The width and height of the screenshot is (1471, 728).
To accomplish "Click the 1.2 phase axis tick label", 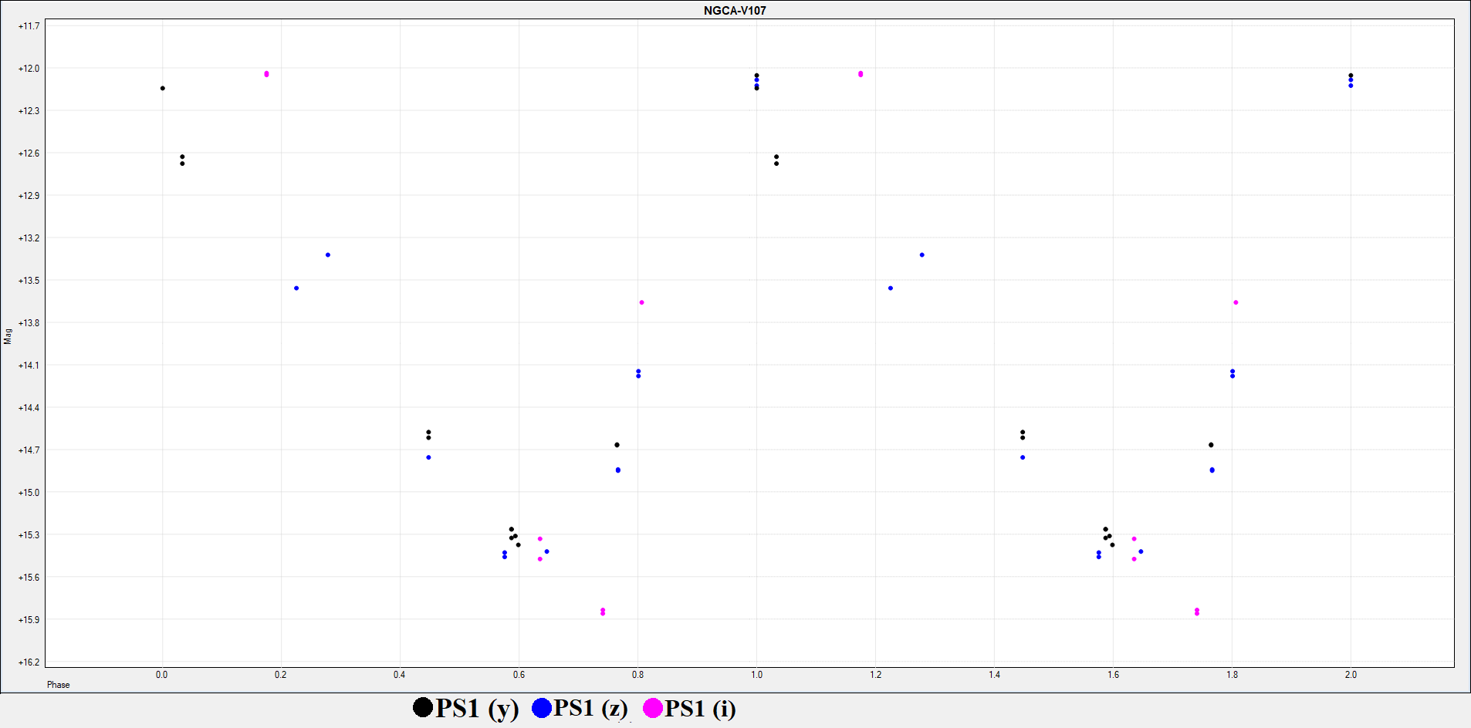I will pos(875,675).
